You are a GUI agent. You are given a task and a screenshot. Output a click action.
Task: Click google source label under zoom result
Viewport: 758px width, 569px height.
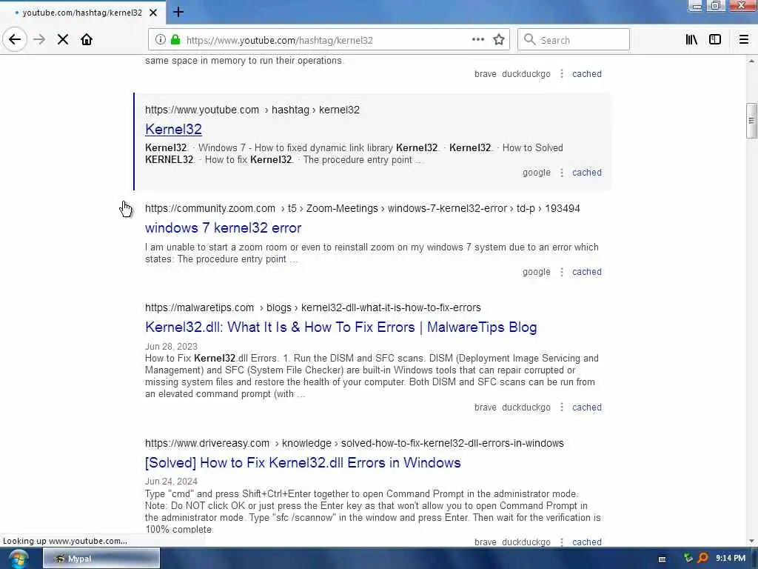pos(536,272)
